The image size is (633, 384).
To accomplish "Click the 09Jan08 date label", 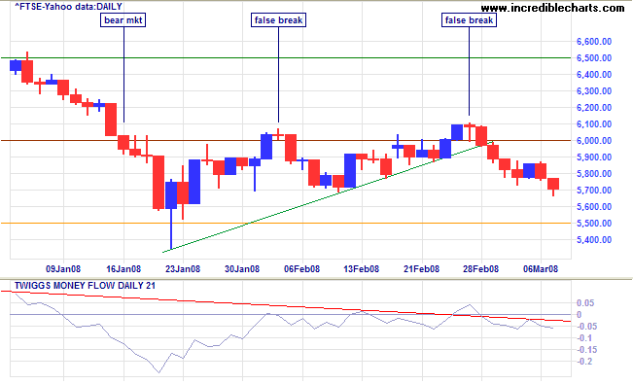I will 63,269.
